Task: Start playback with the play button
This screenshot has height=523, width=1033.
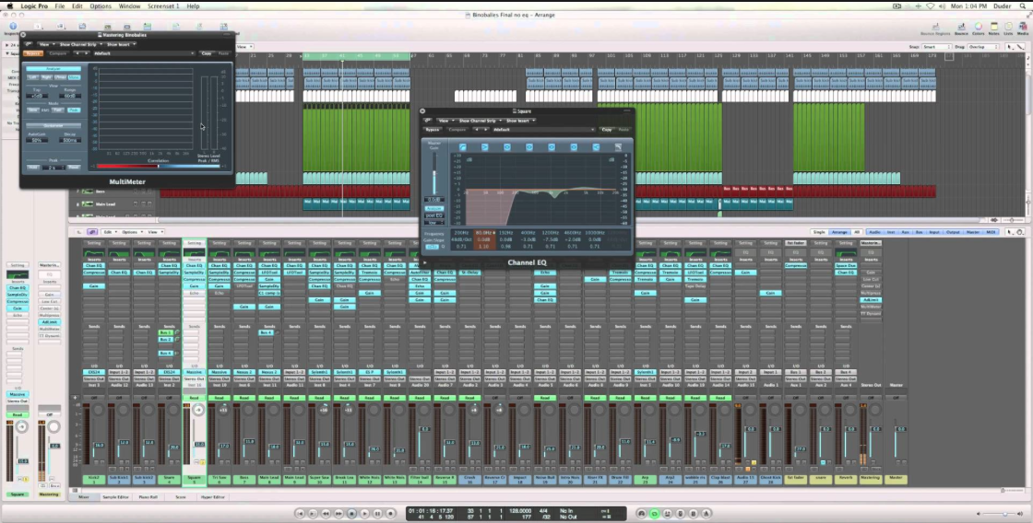Action: click(364, 513)
